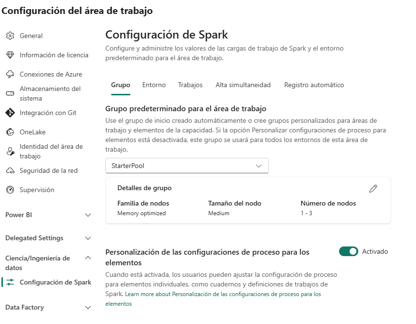Open Conexiones de Azure settings
The height and width of the screenshot is (324, 416).
pyautogui.click(x=10, y=74)
